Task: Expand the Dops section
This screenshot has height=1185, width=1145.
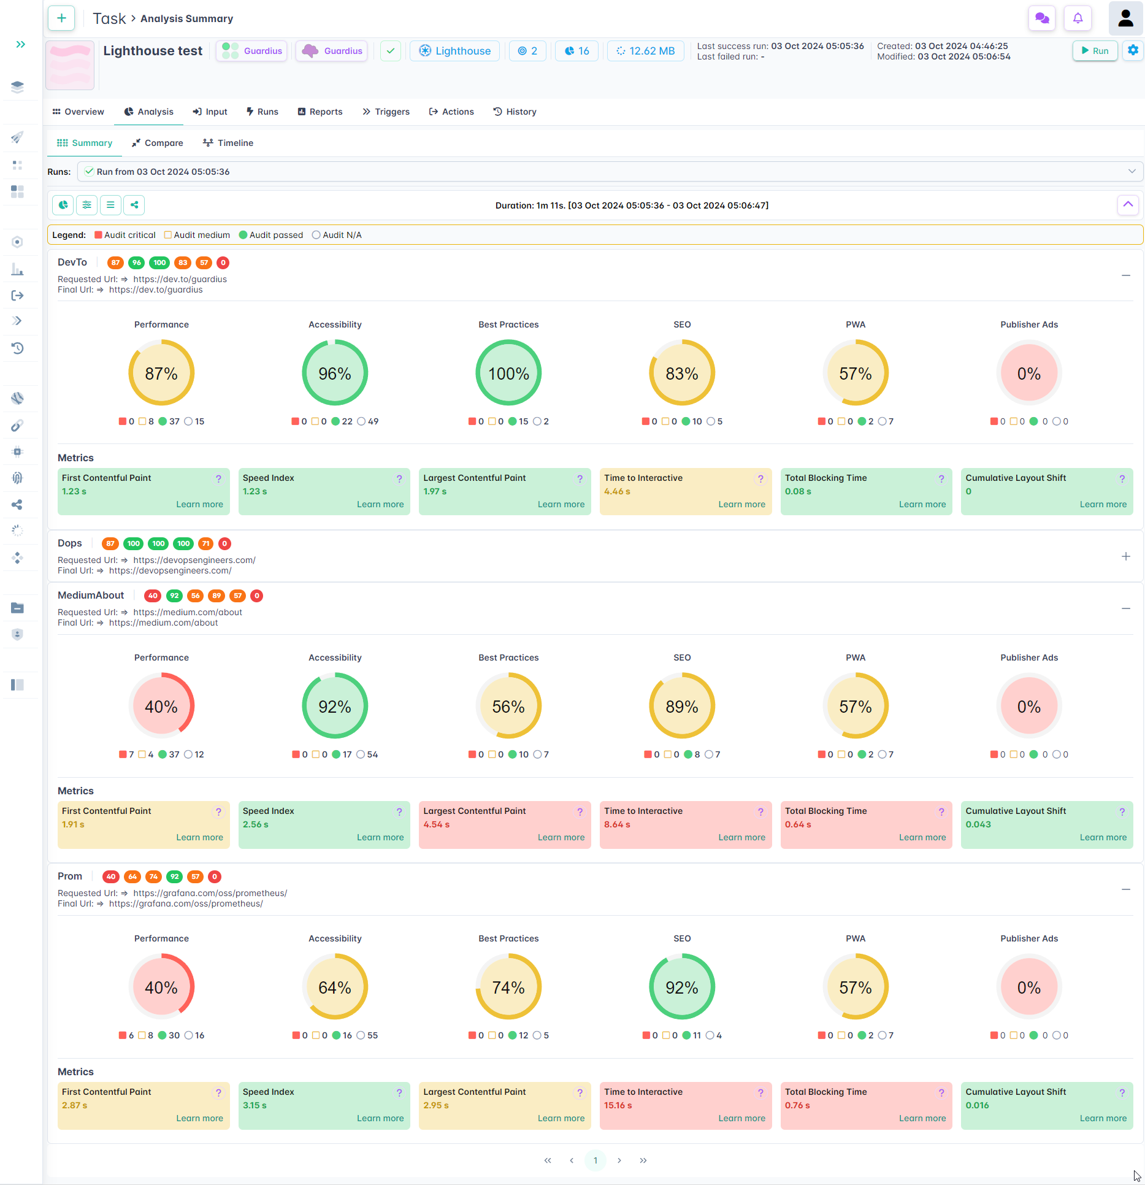Action: [x=1126, y=556]
